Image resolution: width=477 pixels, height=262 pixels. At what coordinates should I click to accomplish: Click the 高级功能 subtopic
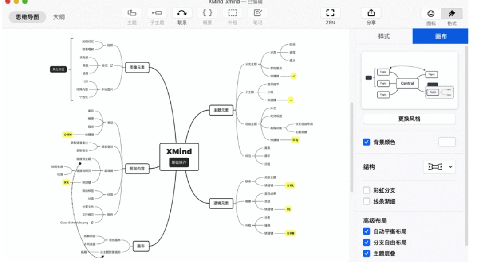[x=276, y=128]
